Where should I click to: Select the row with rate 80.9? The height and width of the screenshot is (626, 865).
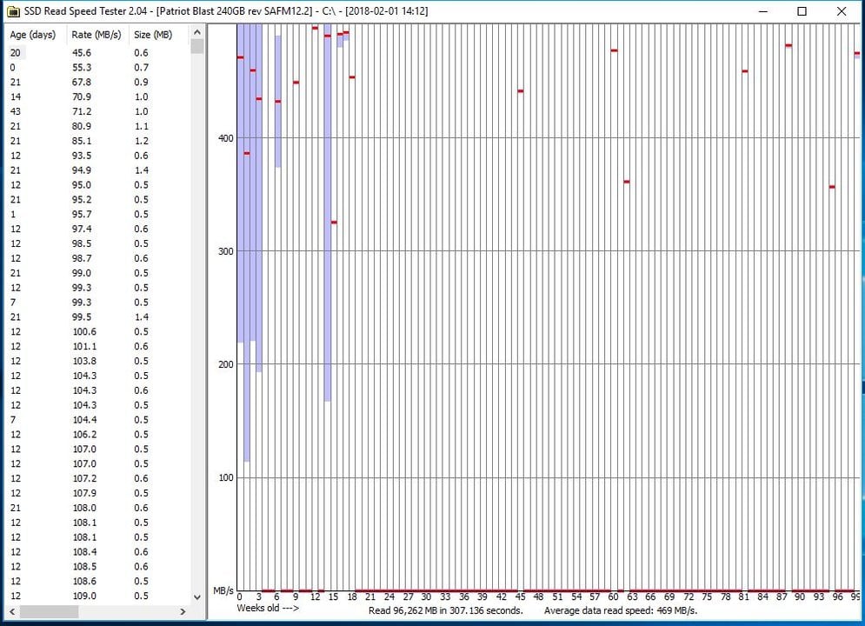tap(97, 126)
